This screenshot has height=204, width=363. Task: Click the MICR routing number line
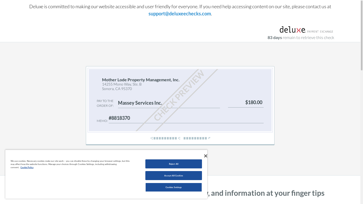pyautogui.click(x=180, y=138)
